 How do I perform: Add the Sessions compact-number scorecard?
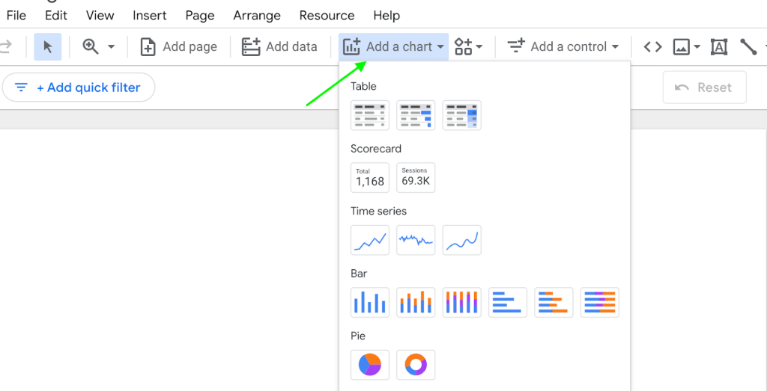[416, 178]
